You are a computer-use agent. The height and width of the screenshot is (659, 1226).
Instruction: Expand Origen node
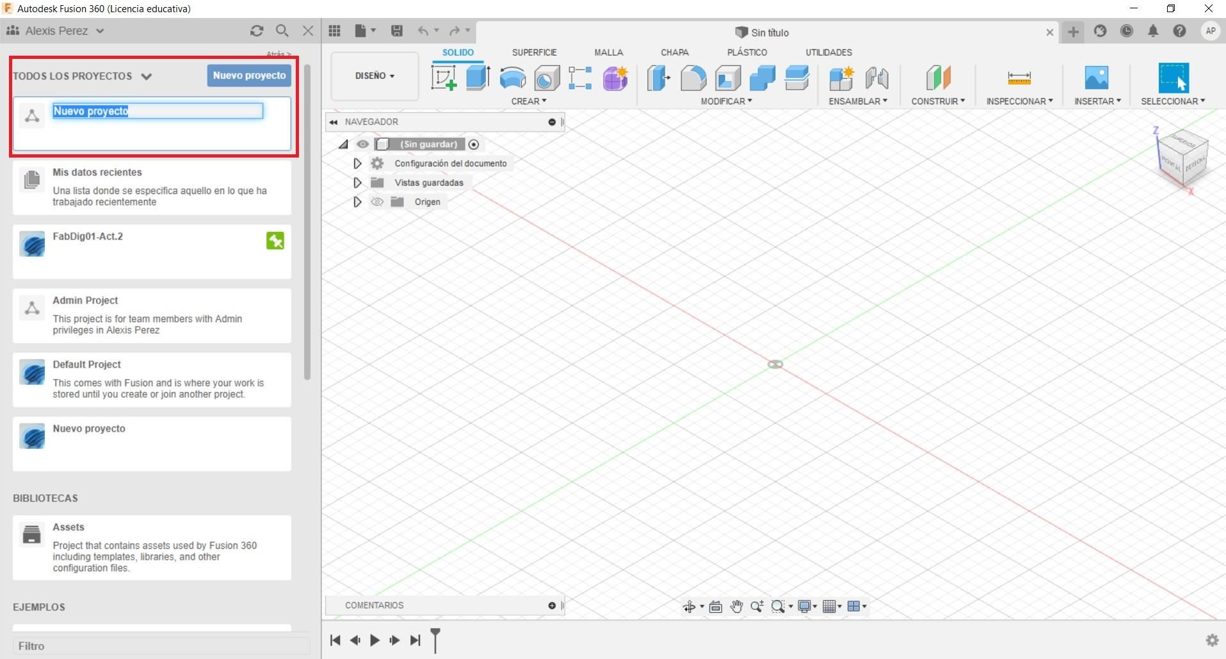click(357, 202)
